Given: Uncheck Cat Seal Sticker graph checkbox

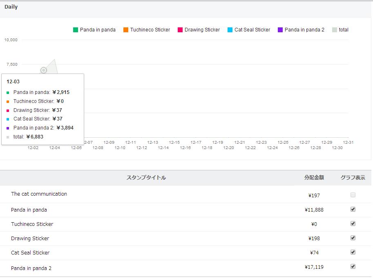Looking at the screenshot, I should (x=353, y=252).
